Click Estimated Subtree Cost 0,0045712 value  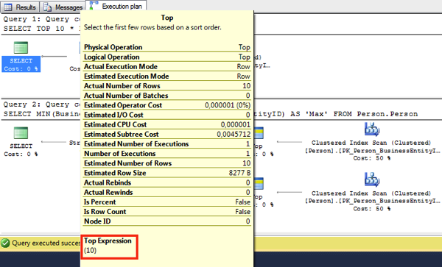point(234,134)
